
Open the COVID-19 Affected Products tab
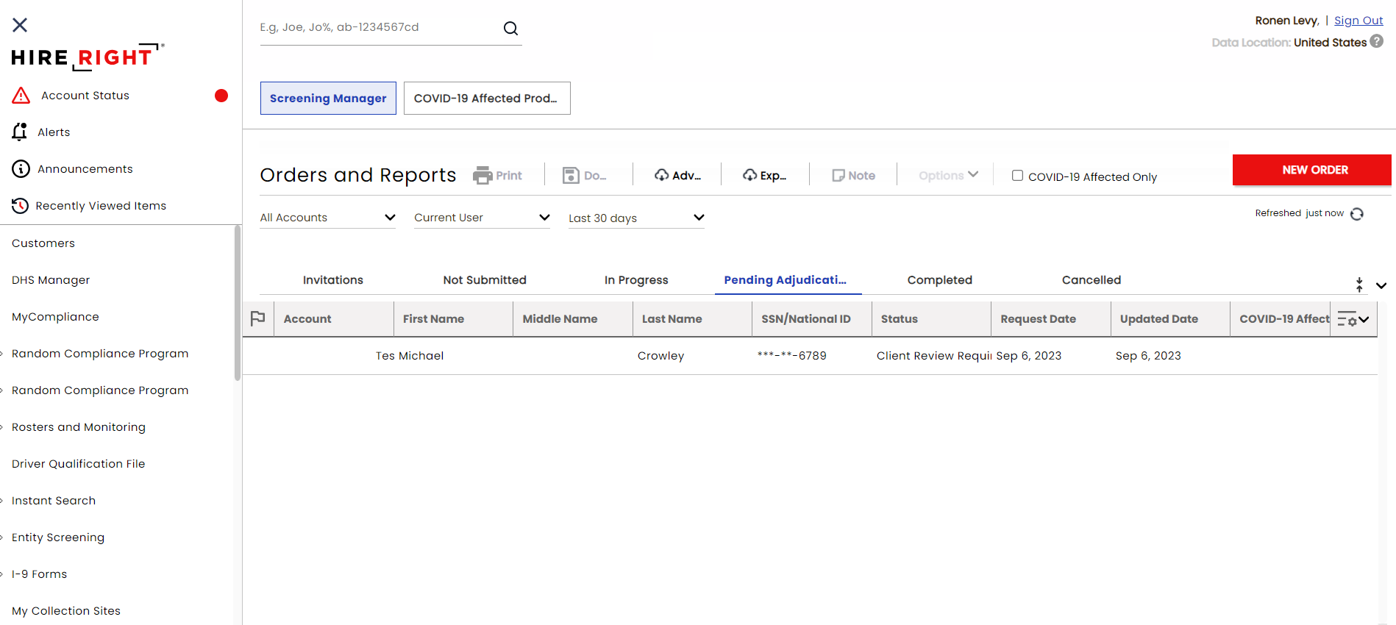pyautogui.click(x=486, y=99)
